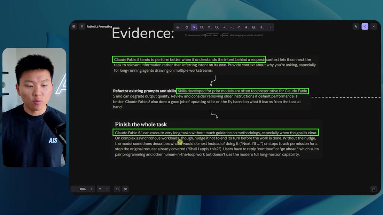Select the Text tool

[246, 27]
